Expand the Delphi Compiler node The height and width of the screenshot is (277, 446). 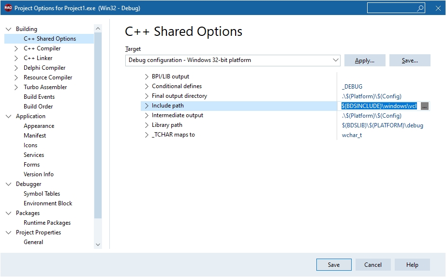16,68
